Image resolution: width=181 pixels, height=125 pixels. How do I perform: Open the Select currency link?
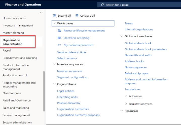click(67, 58)
